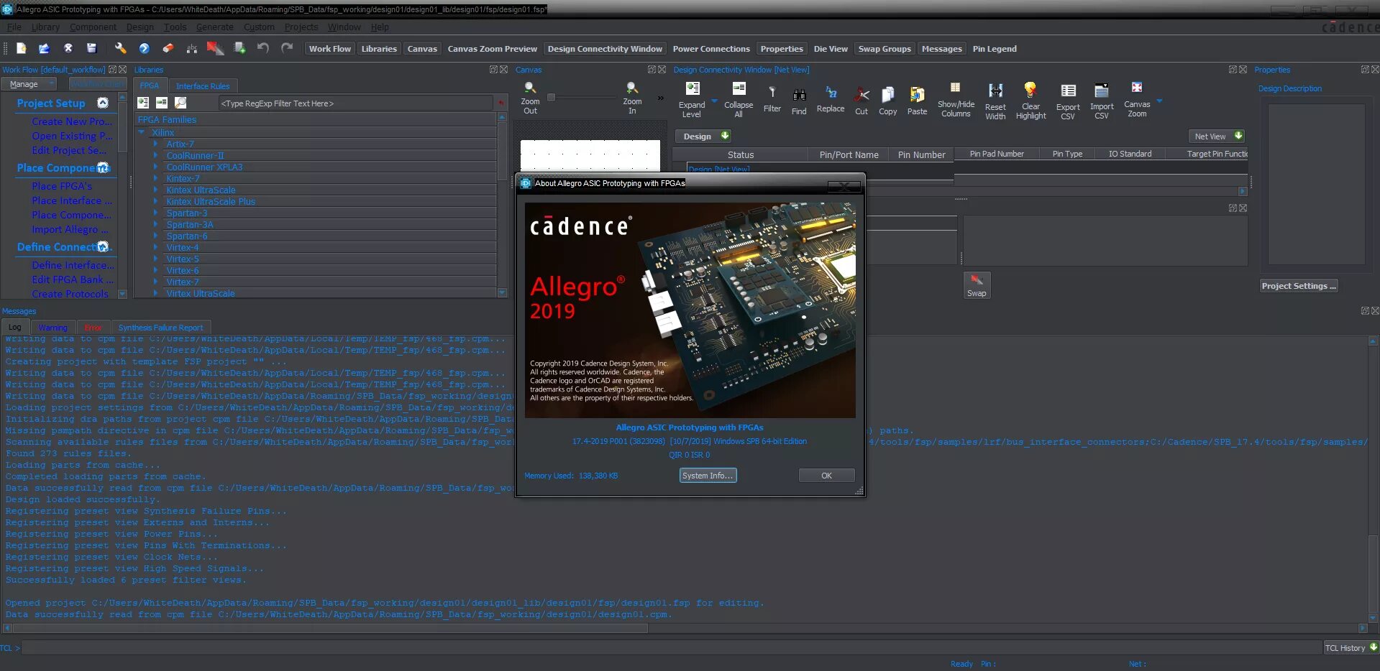Image resolution: width=1380 pixels, height=671 pixels.
Task: Click the blue arrow circle toolbar icon
Action: [144, 48]
